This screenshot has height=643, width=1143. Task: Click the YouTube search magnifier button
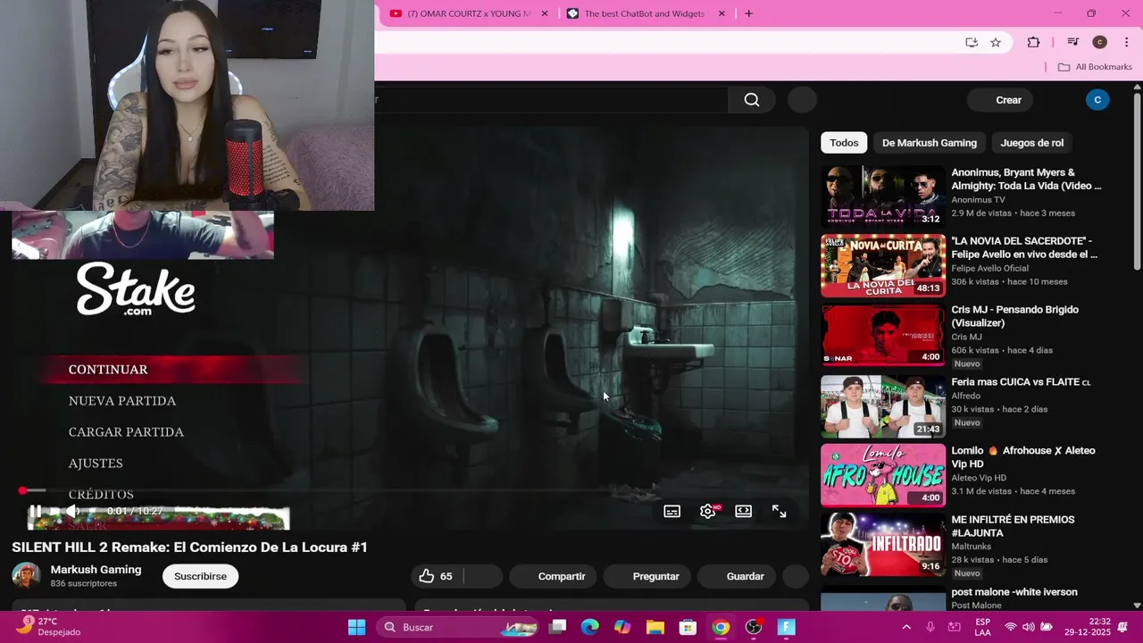[x=752, y=100]
